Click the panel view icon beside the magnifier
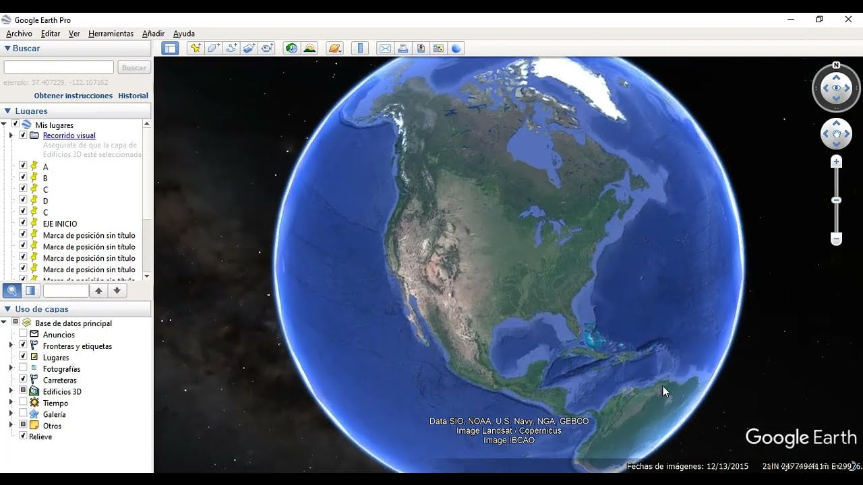The image size is (863, 485). [x=30, y=290]
